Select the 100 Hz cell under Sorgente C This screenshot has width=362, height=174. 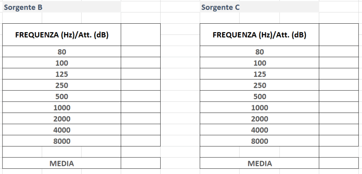pos(259,63)
